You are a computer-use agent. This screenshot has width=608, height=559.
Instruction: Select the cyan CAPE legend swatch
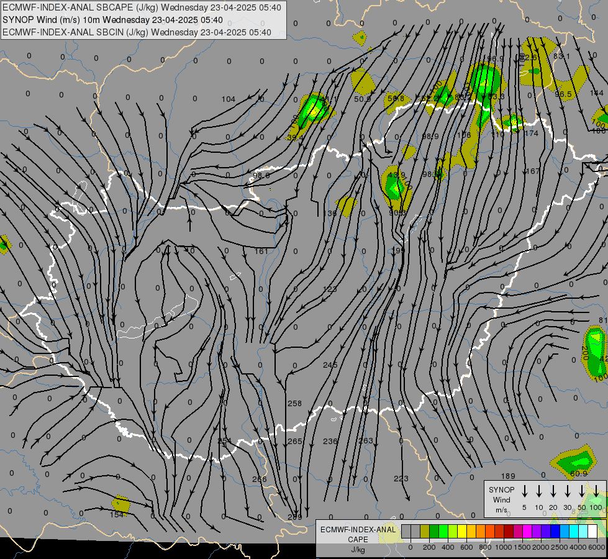click(x=573, y=532)
